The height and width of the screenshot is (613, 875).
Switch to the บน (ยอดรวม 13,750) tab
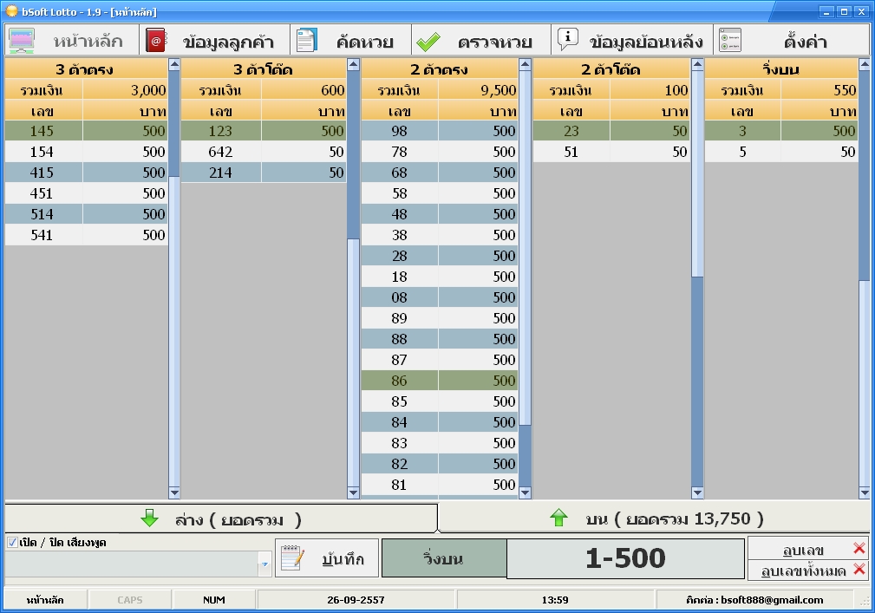[655, 519]
